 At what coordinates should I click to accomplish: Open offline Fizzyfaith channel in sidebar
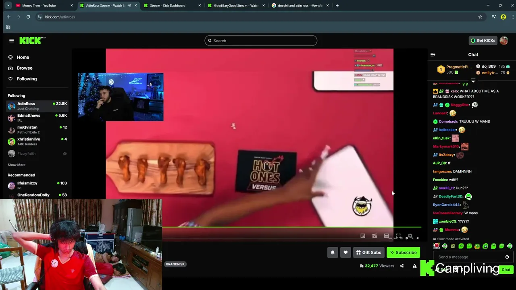point(37,153)
